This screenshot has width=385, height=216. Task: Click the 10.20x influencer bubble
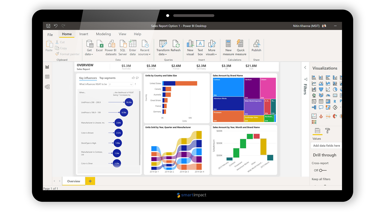pyautogui.click(x=129, y=102)
